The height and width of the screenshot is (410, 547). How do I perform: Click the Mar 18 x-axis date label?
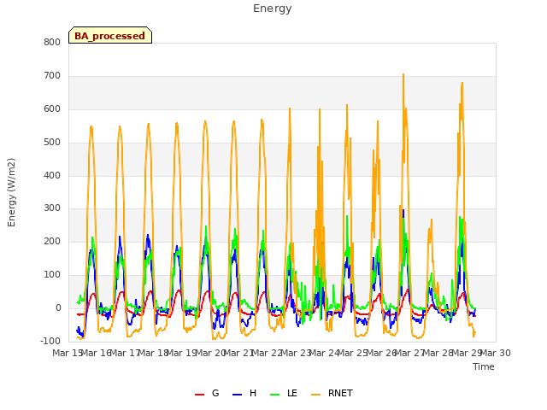pyautogui.click(x=153, y=353)
